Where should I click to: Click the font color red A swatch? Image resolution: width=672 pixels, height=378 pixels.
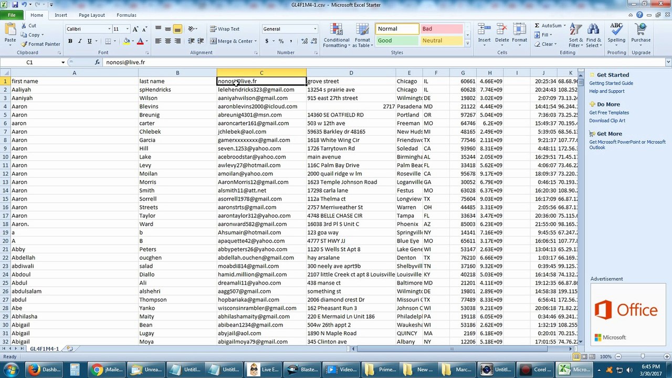click(140, 41)
